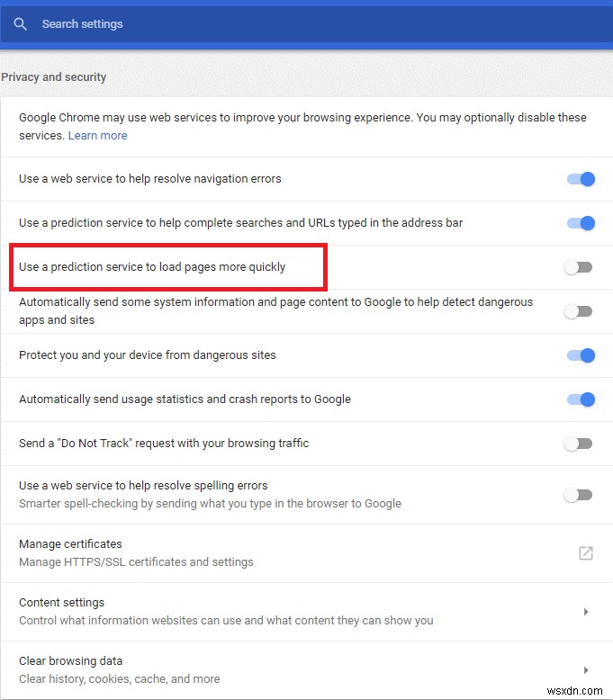Focus the Search settings field

[306, 24]
